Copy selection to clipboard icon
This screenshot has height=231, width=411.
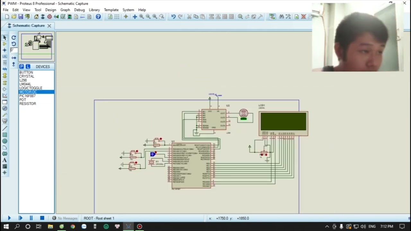196,17
